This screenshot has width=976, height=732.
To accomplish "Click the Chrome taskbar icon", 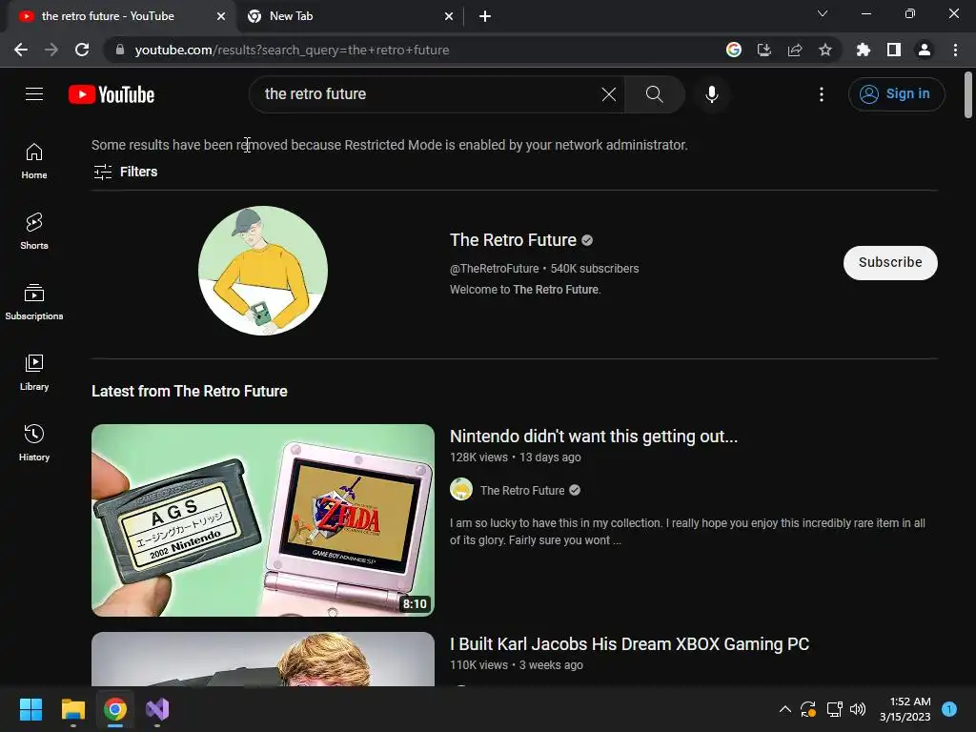I will coord(115,709).
